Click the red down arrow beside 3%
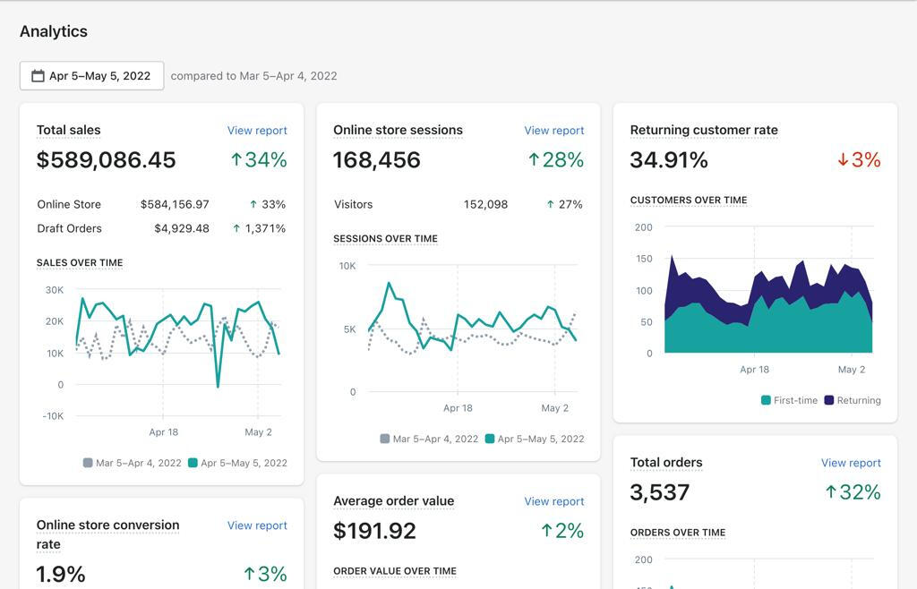This screenshot has height=589, width=917. tap(843, 160)
